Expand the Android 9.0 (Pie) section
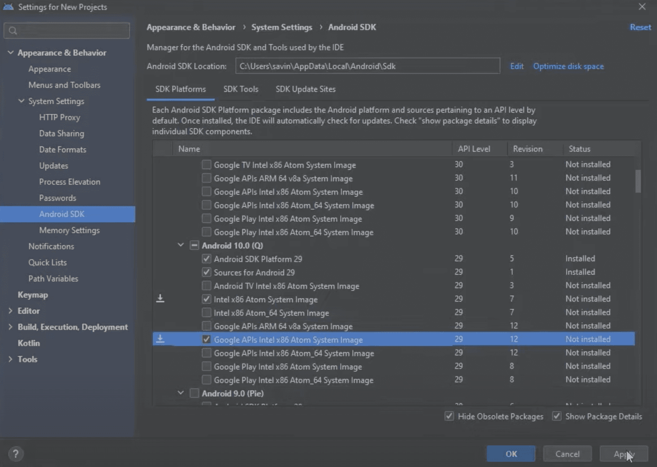The width and height of the screenshot is (657, 467). point(180,393)
